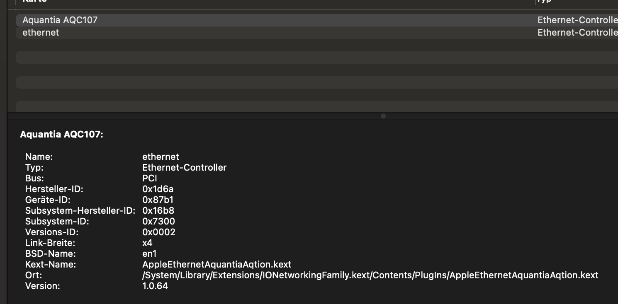Click the Ethernet-Controller type cell of ethernet row

[x=577, y=32]
